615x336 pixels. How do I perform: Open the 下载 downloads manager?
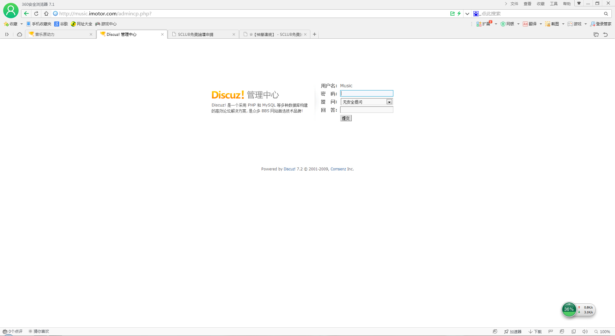(535, 332)
